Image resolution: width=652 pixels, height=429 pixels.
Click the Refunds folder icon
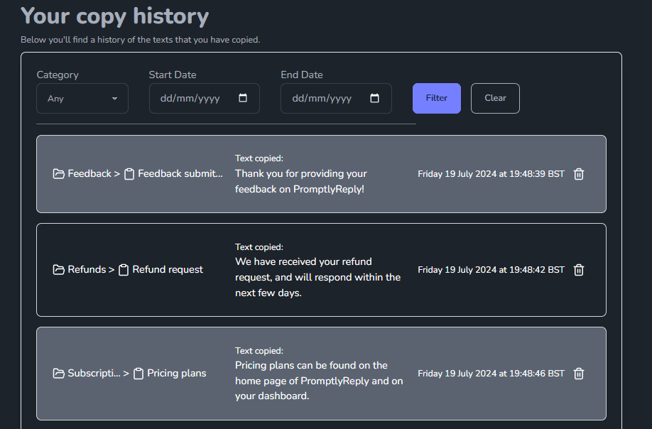pyautogui.click(x=59, y=270)
